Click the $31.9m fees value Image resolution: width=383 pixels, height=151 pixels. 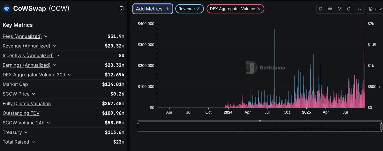116,36
